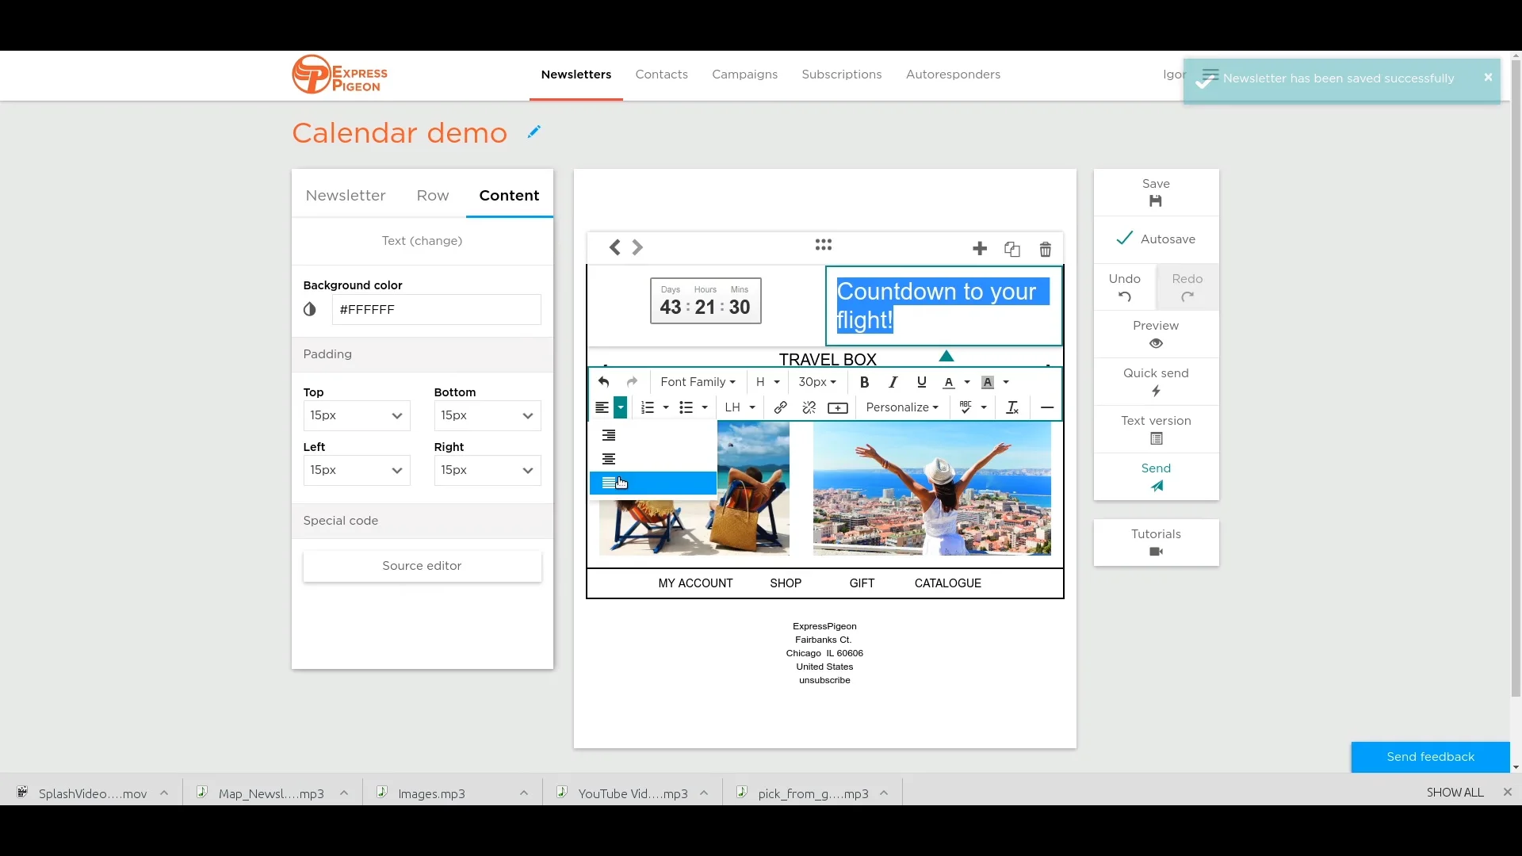Click the insert link icon
This screenshot has height=856, width=1522.
[x=780, y=407]
